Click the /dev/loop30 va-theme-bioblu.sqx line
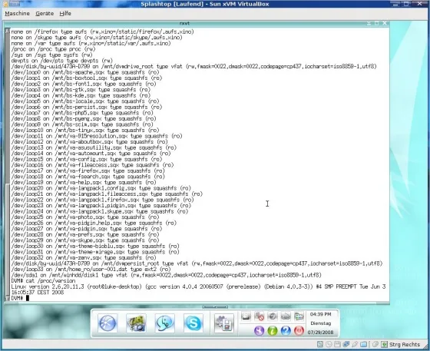The image size is (430, 351). (95, 247)
